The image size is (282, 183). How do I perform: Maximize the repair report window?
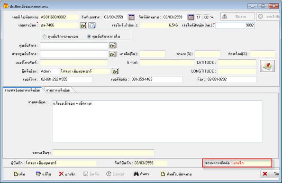click(x=263, y=6)
